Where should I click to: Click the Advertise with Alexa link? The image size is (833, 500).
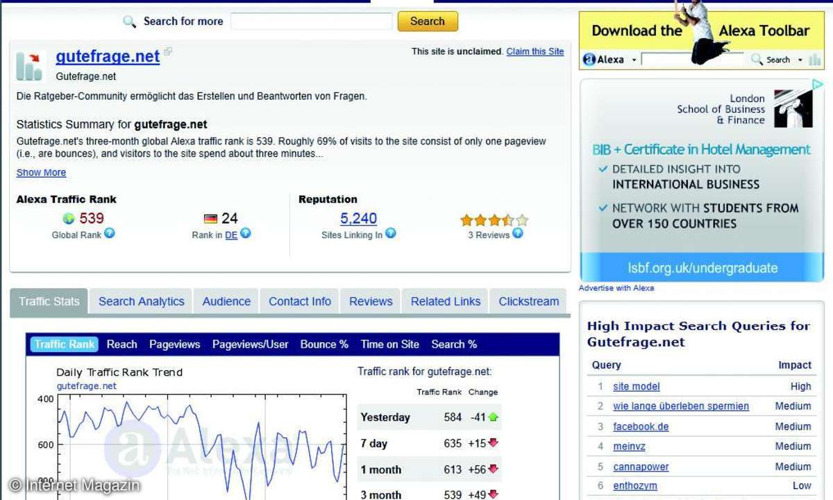pos(616,288)
